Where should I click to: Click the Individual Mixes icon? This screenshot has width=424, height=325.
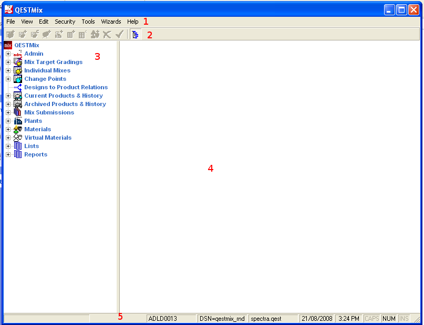click(x=18, y=70)
